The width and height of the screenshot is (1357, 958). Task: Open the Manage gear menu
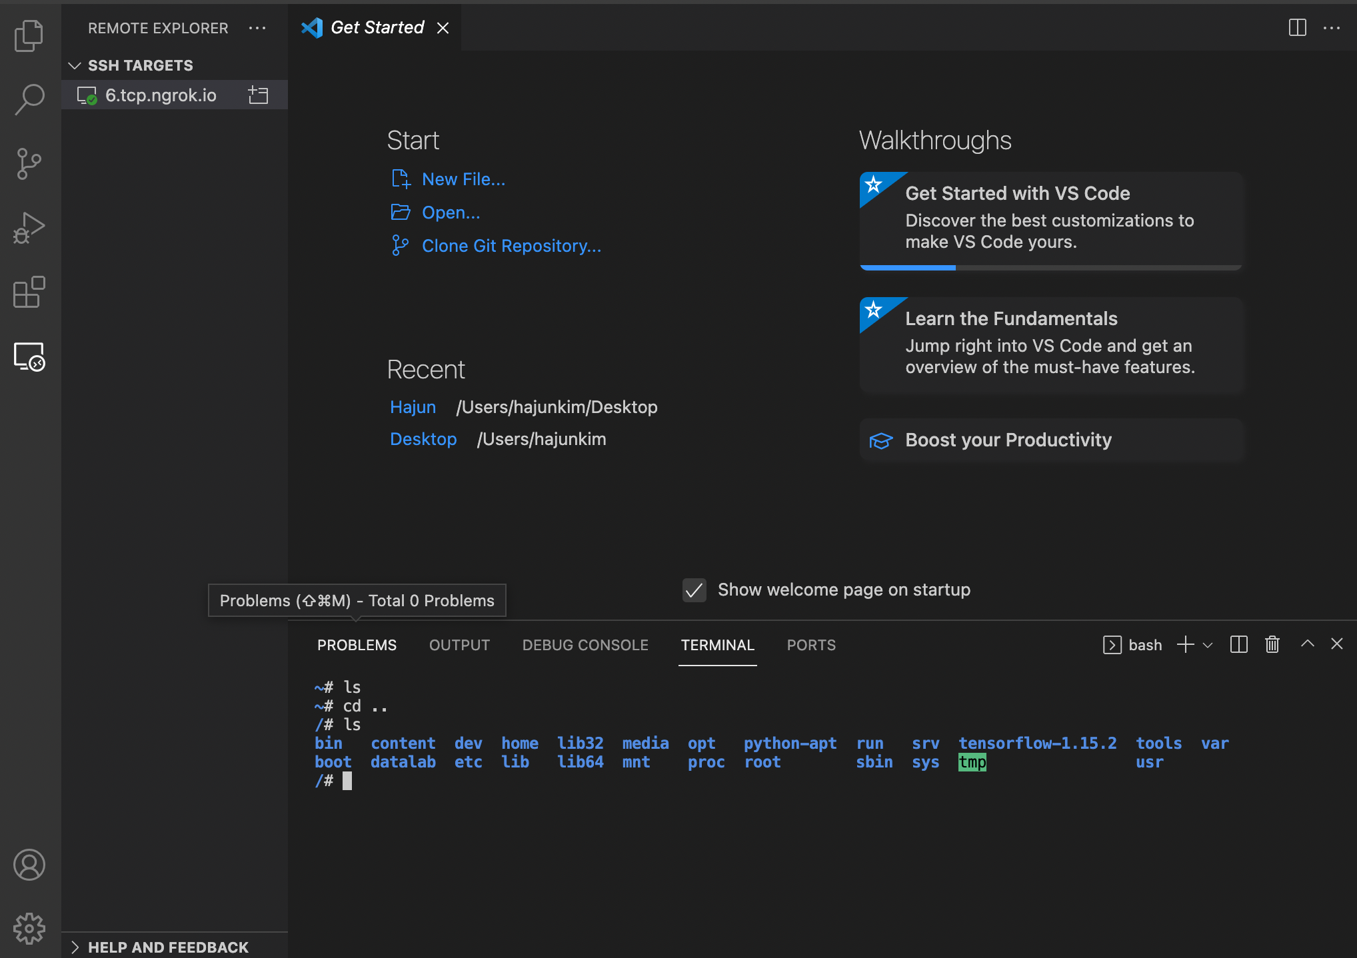coord(29,928)
